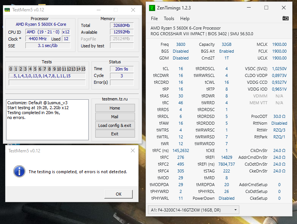This screenshot has height=224, width=297.
Task: Click the Mail button in TestMem5
Action: click(x=115, y=117)
